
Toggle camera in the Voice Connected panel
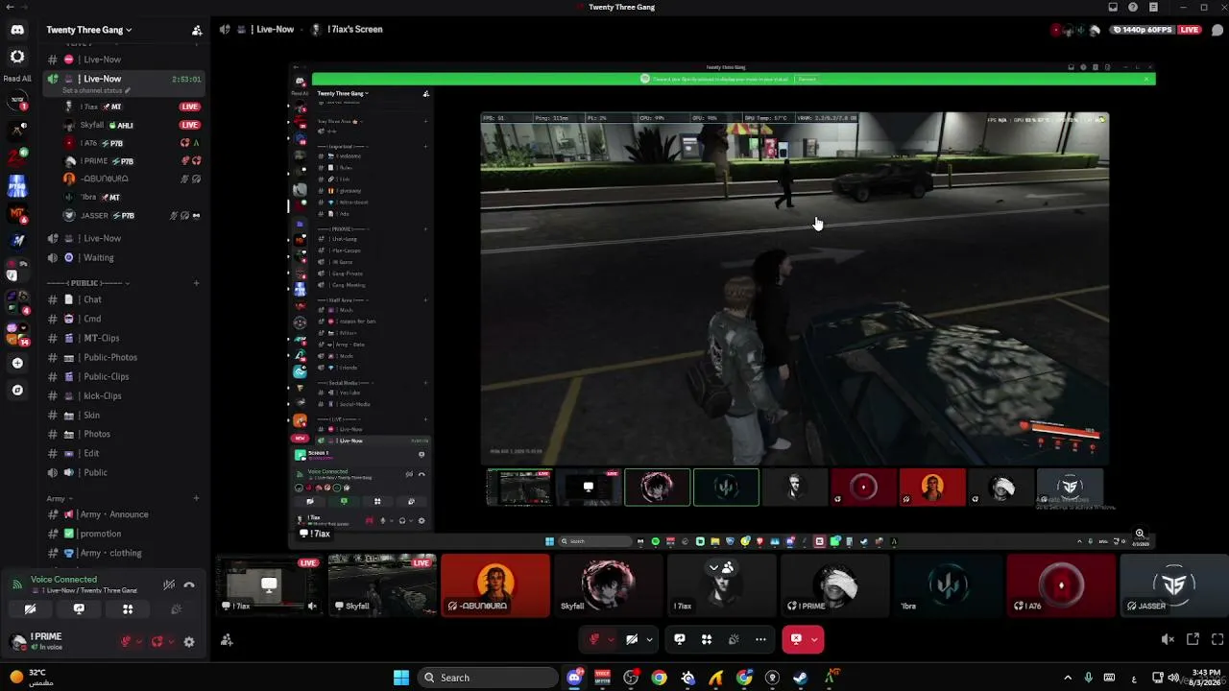click(30, 608)
